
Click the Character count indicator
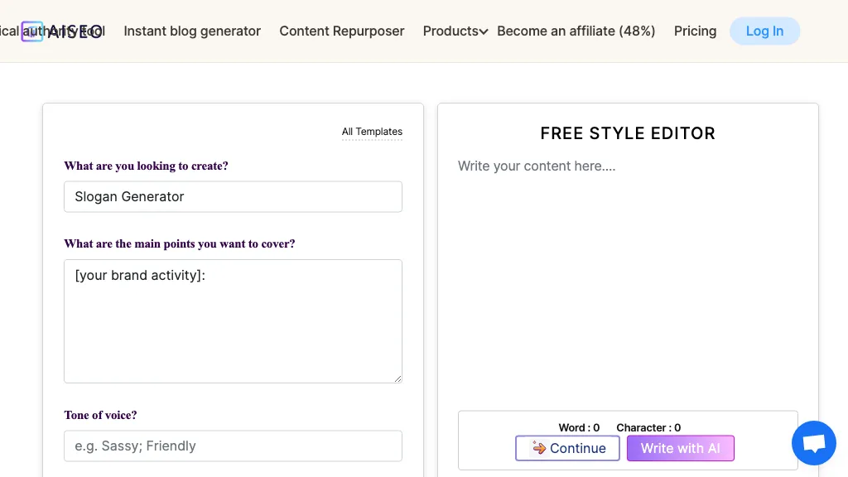tap(648, 428)
